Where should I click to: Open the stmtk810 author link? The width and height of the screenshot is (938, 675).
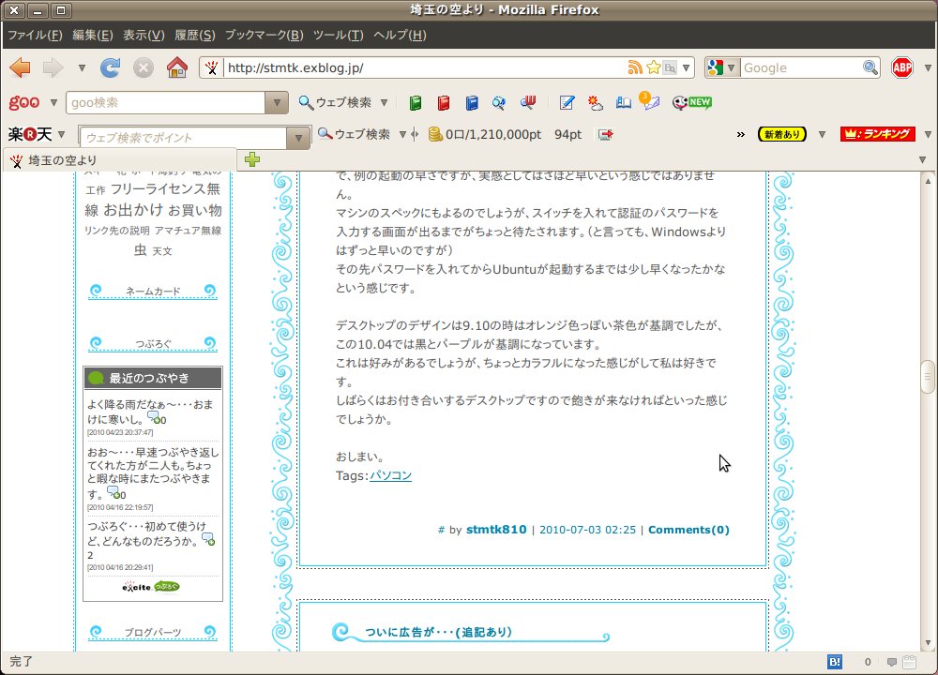(496, 530)
